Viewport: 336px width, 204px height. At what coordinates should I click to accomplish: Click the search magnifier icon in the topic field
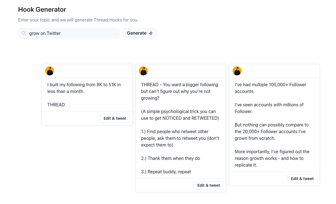click(24, 33)
